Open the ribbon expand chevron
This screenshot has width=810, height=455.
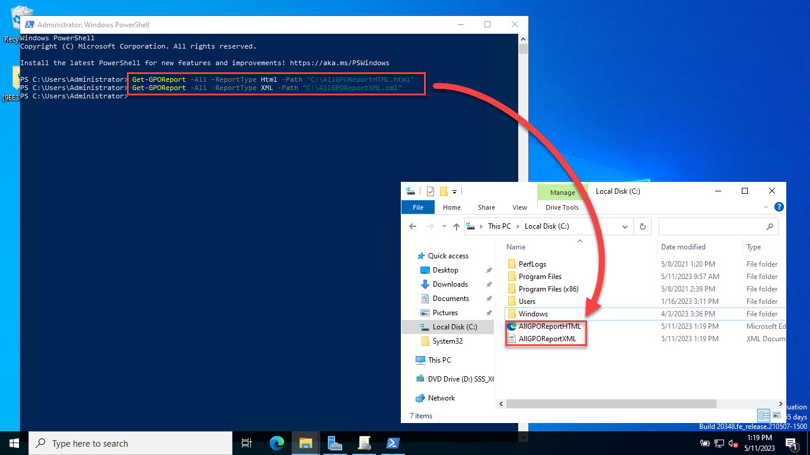[766, 207]
